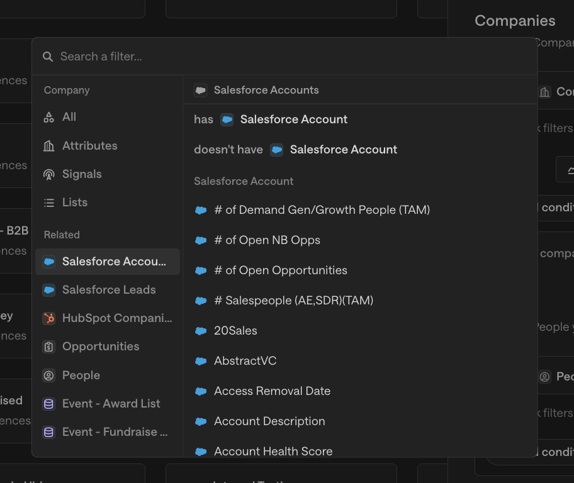The image size is (574, 483).
Task: Click cloud icon beside # of Open NB Opps
Action: [x=201, y=240]
